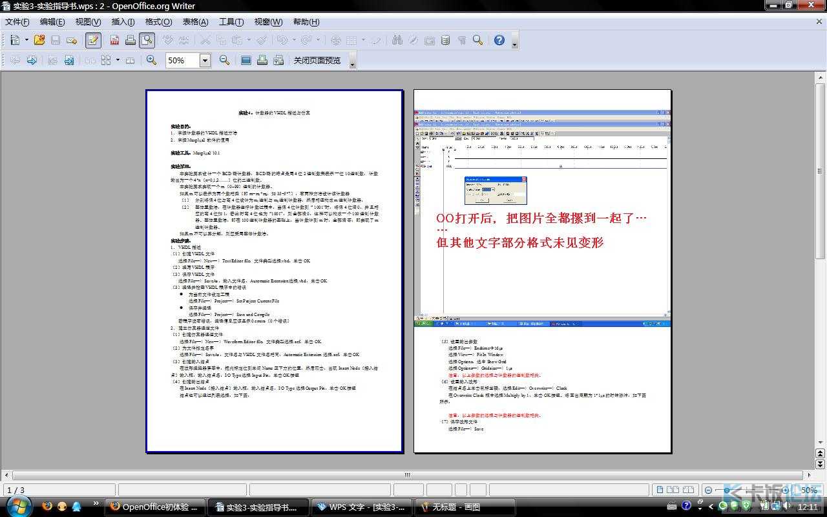
Task: Toggle the Page Preview icon
Action: (x=147, y=40)
